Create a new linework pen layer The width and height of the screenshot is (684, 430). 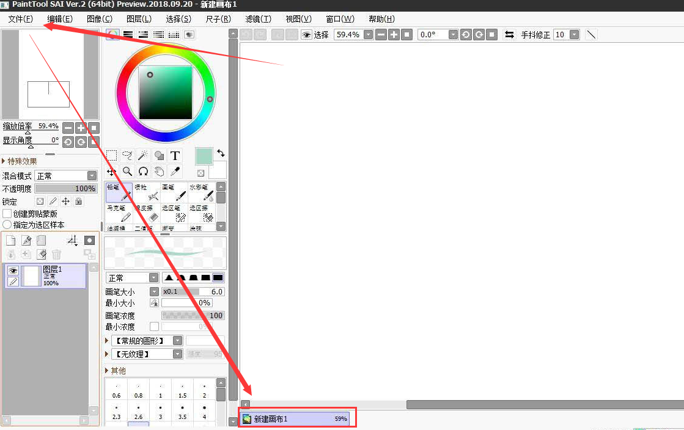coord(26,240)
